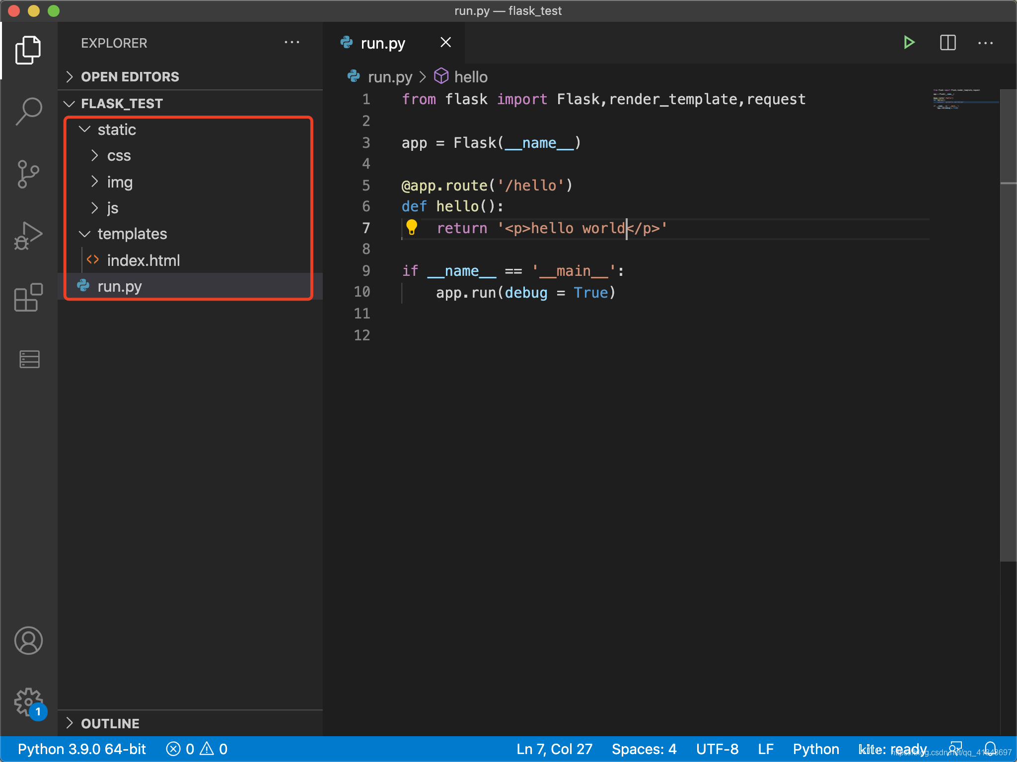Expand the css folder
The image size is (1017, 762).
(x=119, y=156)
